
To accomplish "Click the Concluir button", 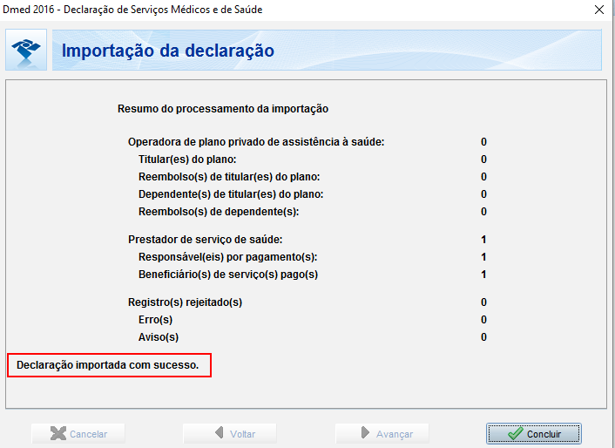I will click(x=533, y=433).
